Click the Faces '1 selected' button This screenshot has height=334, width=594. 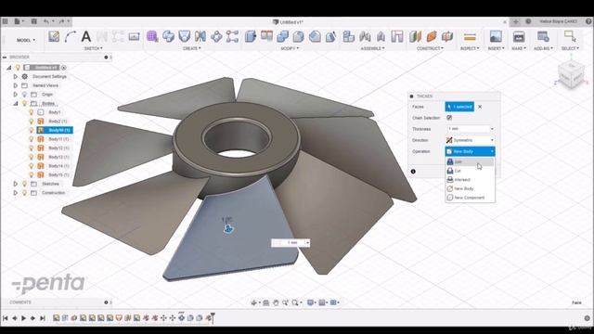tap(459, 107)
